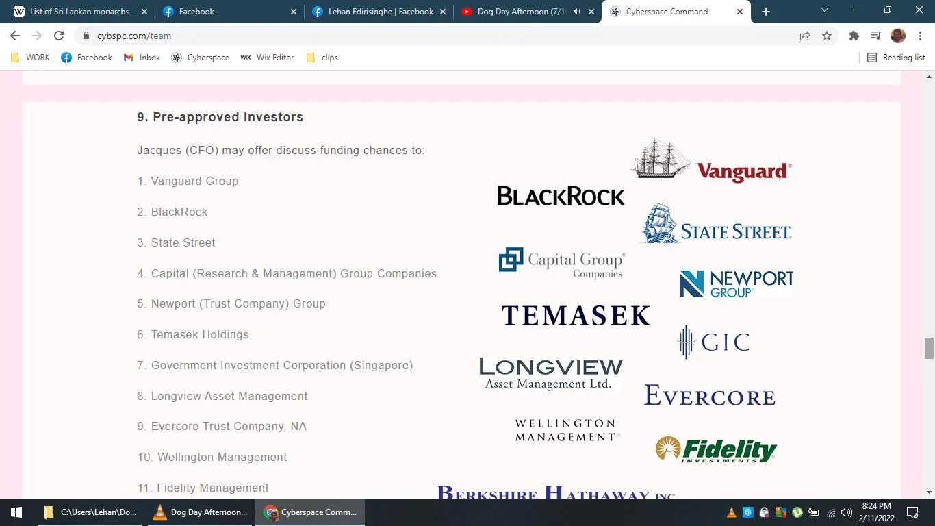Check battery status in the tray

click(x=814, y=512)
